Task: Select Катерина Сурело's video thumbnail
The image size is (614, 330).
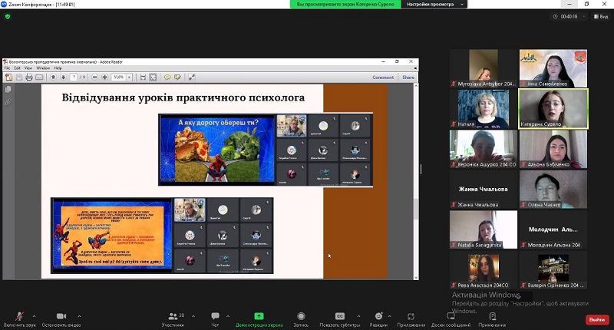Action: (x=553, y=108)
